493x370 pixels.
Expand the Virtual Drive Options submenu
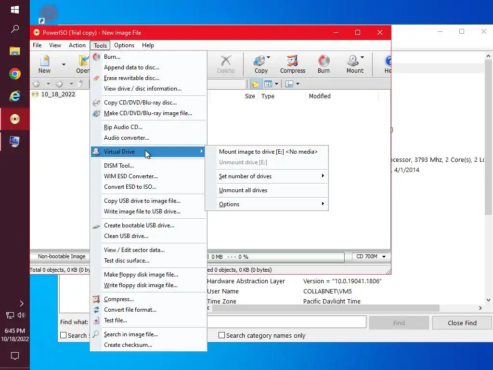coord(267,204)
